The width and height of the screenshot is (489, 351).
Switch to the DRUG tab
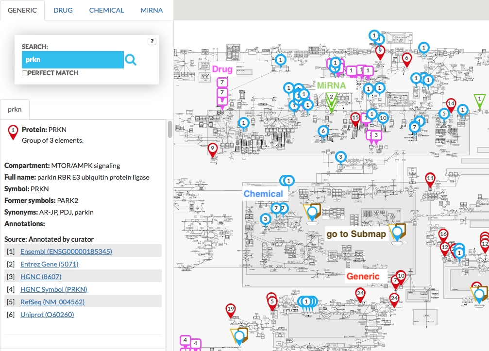(x=63, y=10)
